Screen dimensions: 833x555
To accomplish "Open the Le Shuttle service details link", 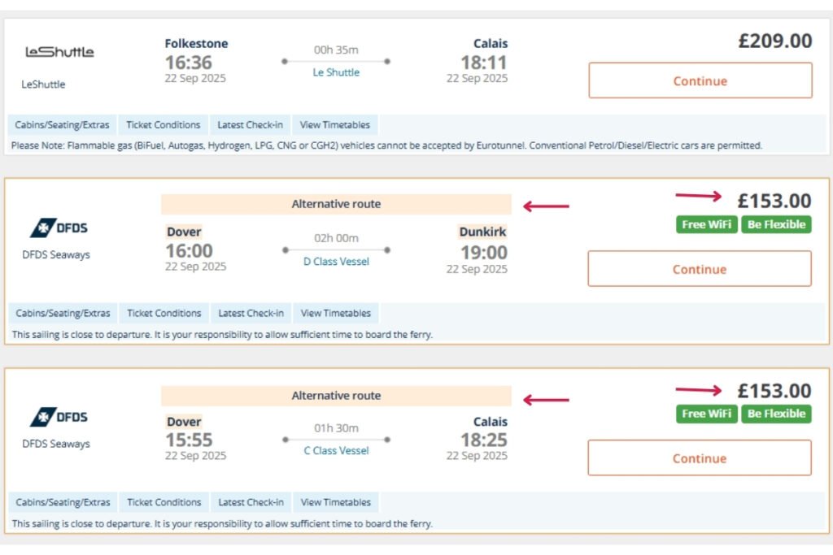I will point(336,72).
